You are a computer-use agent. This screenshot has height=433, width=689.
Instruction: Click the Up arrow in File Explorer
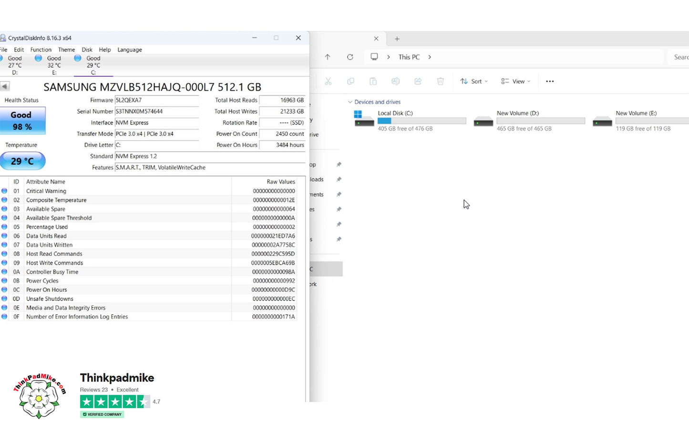click(328, 57)
